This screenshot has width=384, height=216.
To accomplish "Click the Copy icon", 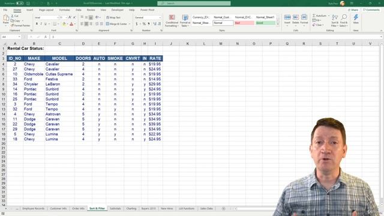I will tap(12, 20).
